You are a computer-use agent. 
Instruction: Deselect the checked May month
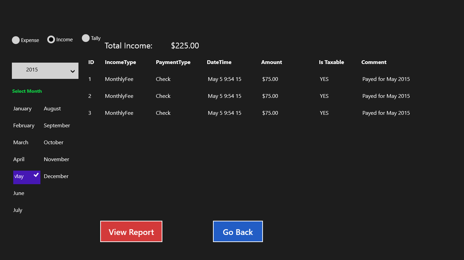tap(26, 177)
